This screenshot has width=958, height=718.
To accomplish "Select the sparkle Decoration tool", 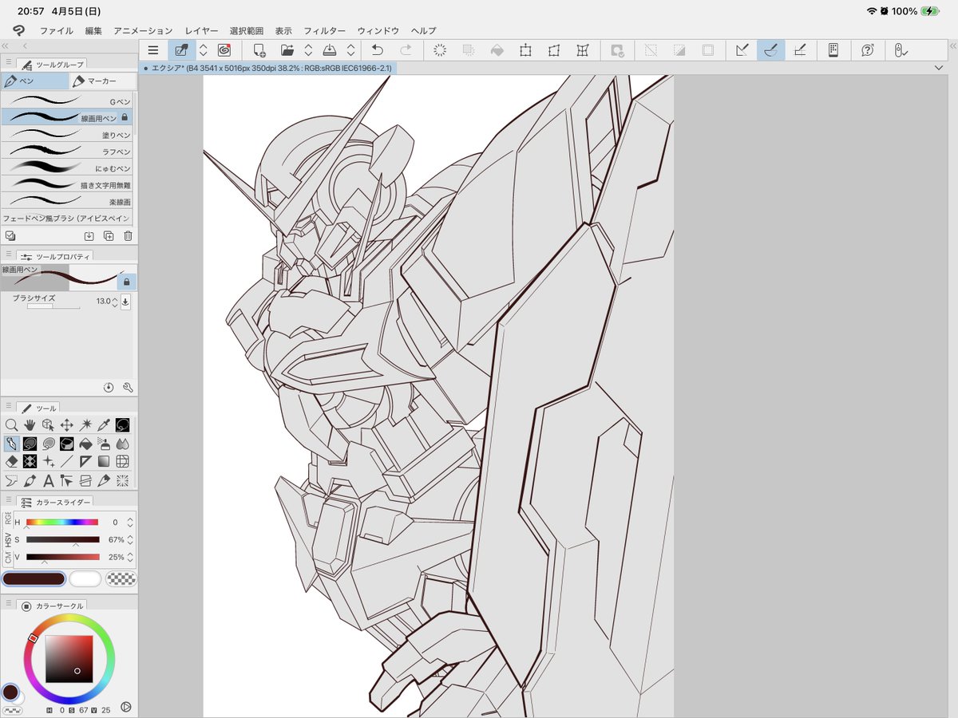I will point(48,462).
